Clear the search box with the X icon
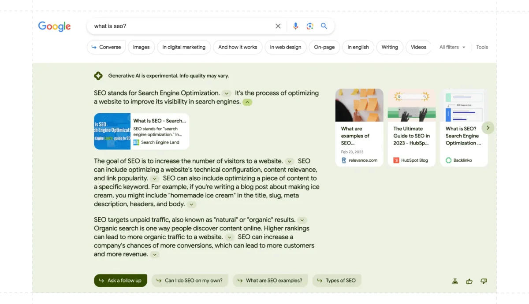This screenshot has width=529, height=304. (278, 26)
